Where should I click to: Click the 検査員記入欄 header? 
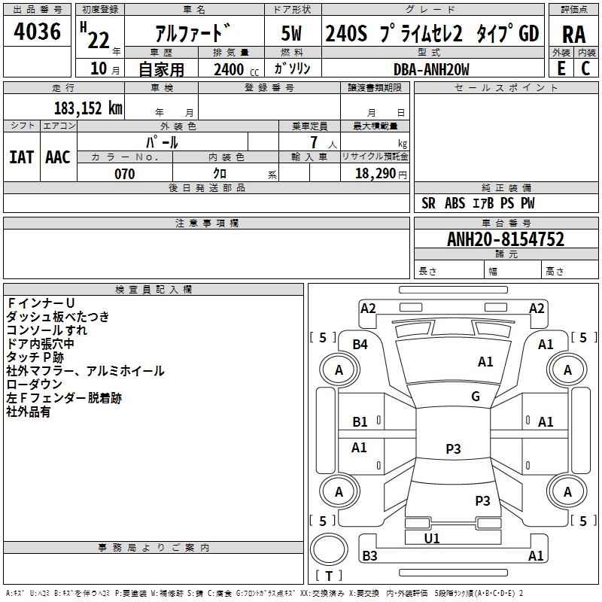pos(154,290)
